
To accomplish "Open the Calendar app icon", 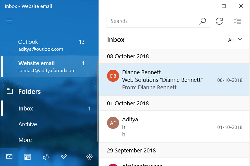I will 28,157.
